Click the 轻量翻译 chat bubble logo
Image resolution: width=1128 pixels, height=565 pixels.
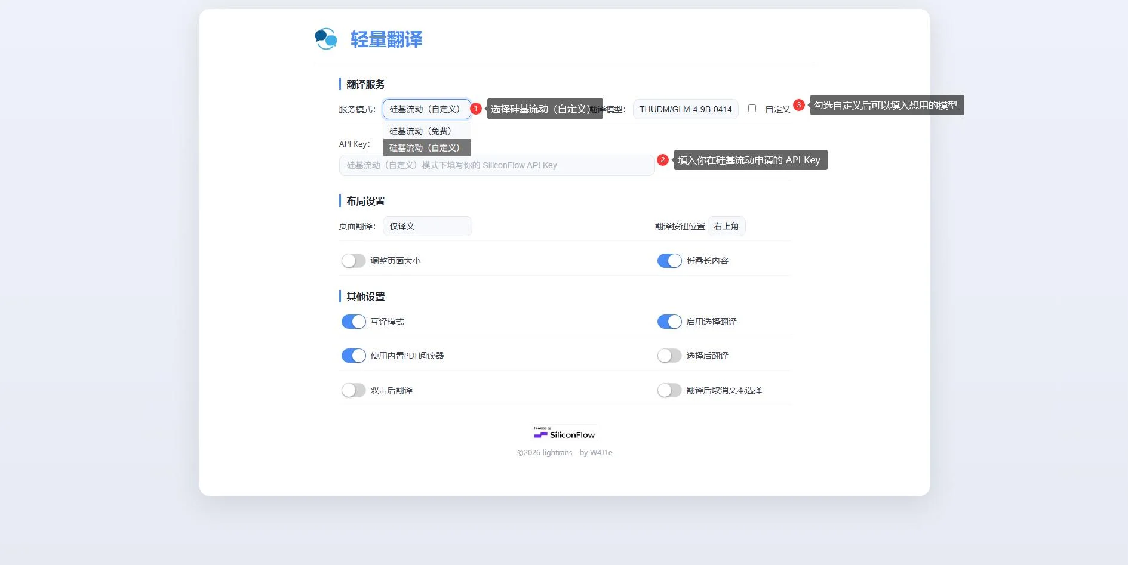326,39
